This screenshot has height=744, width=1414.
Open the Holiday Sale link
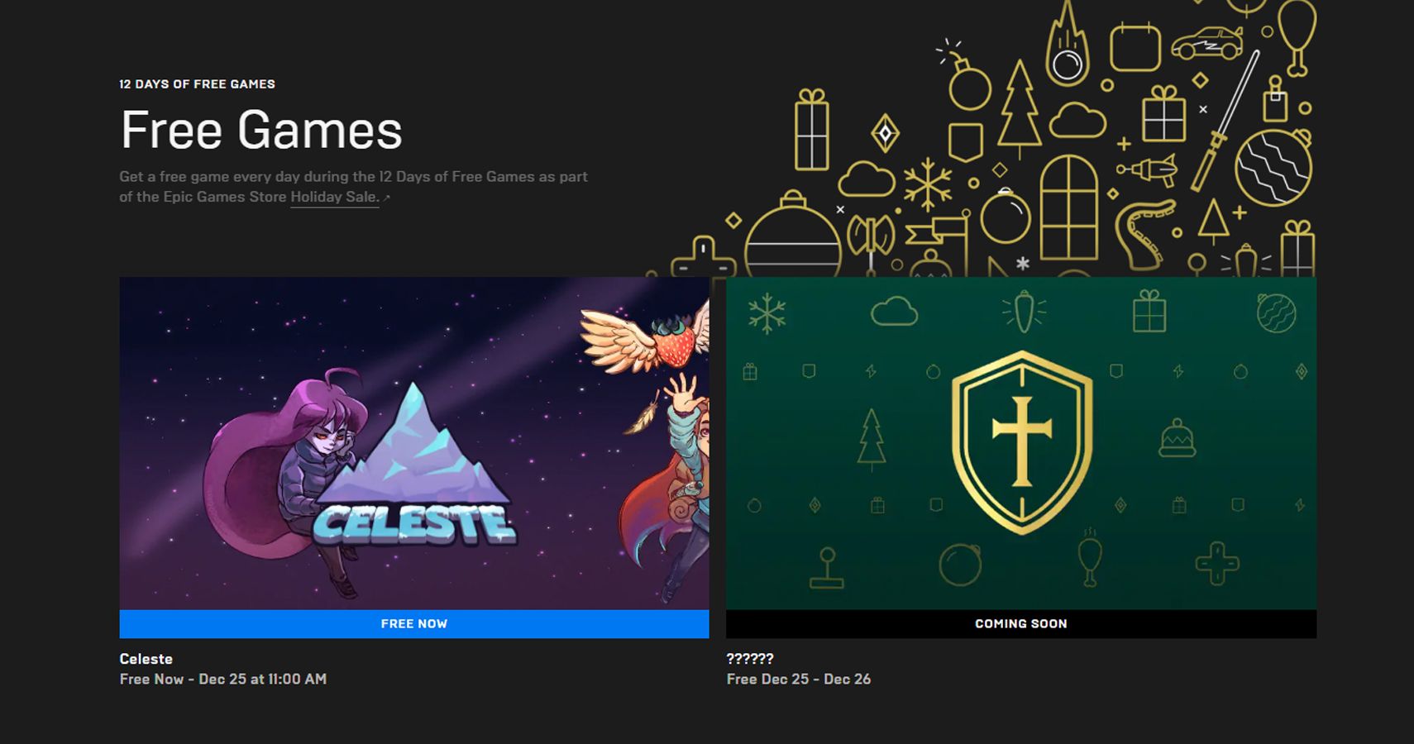tap(334, 197)
